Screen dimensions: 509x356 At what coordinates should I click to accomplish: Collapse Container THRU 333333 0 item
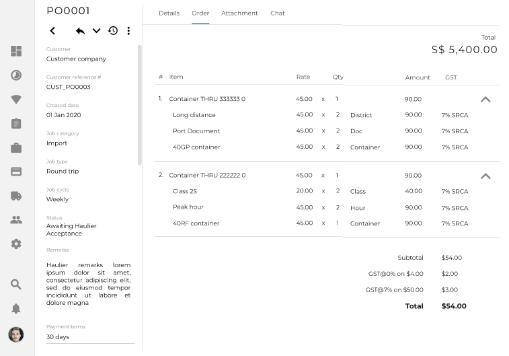click(x=485, y=100)
